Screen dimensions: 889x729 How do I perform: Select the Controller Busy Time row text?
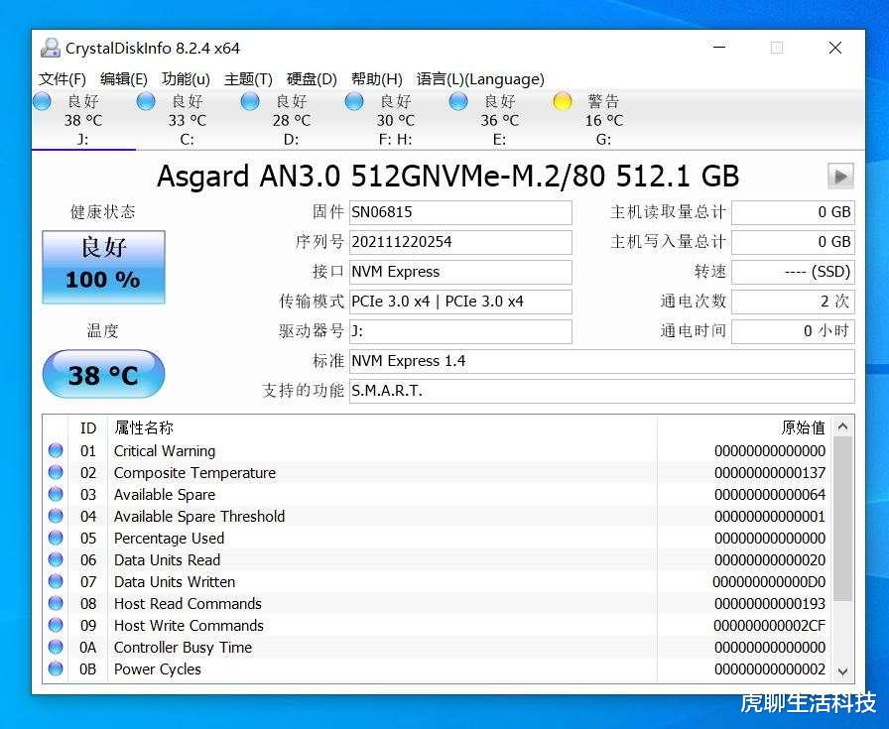[183, 648]
